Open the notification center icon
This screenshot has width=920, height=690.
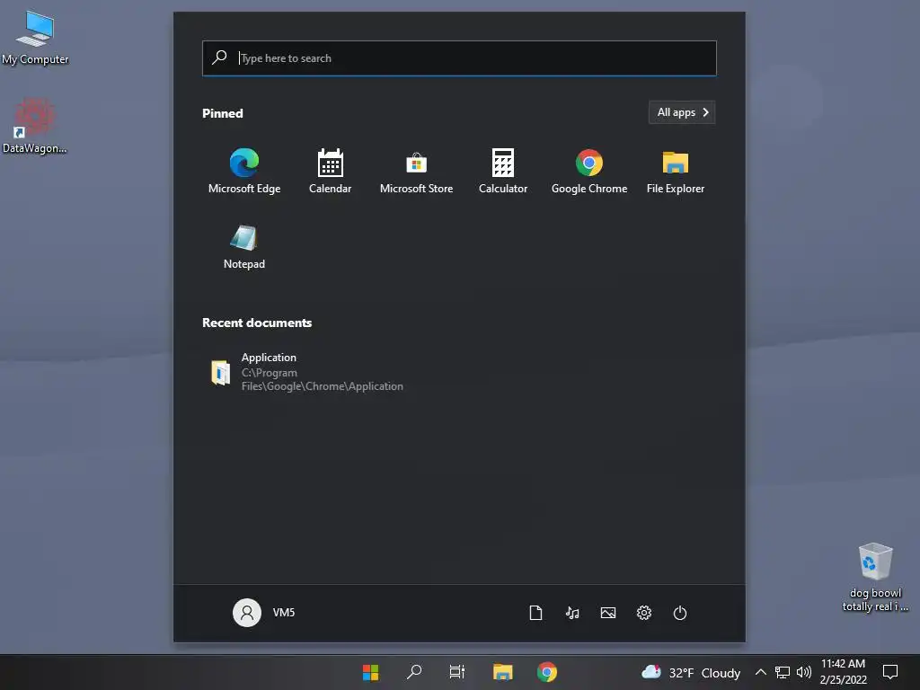pyautogui.click(x=890, y=672)
